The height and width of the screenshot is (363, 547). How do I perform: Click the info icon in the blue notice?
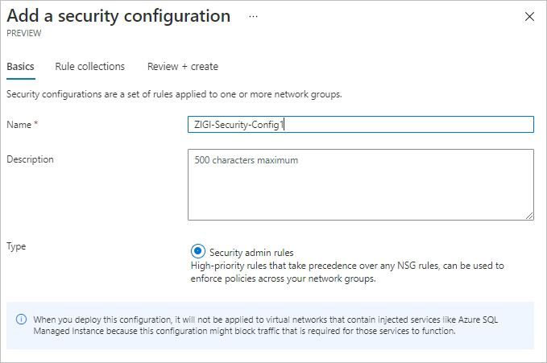(21, 319)
